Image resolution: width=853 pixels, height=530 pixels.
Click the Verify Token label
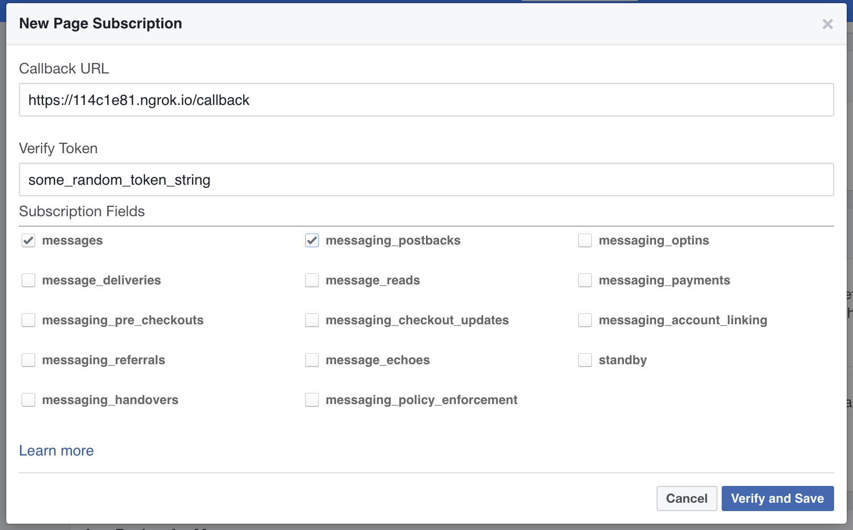click(x=58, y=149)
